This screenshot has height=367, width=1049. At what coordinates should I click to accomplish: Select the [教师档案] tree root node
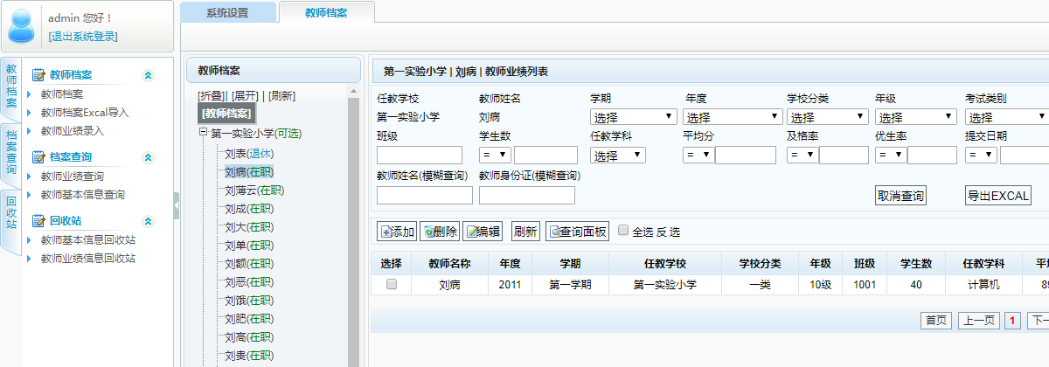point(226,113)
